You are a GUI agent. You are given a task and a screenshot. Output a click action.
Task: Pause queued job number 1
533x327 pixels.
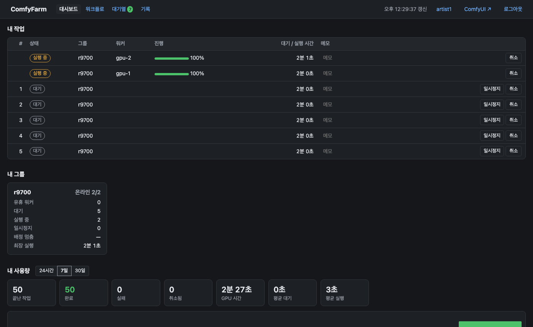click(x=492, y=89)
